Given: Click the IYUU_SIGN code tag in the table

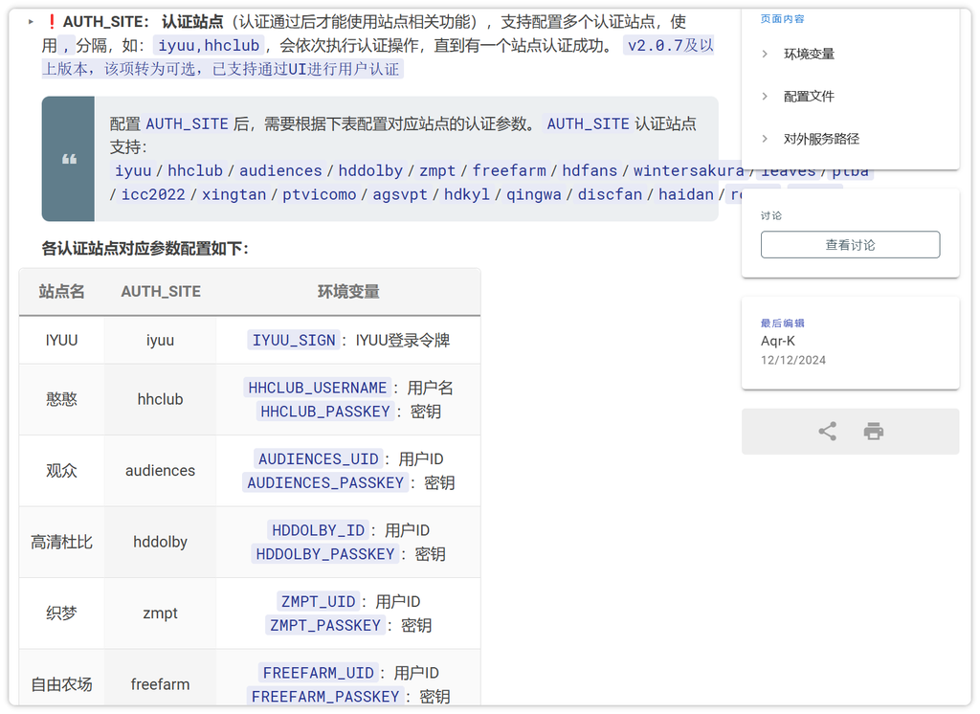Looking at the screenshot, I should (x=294, y=340).
